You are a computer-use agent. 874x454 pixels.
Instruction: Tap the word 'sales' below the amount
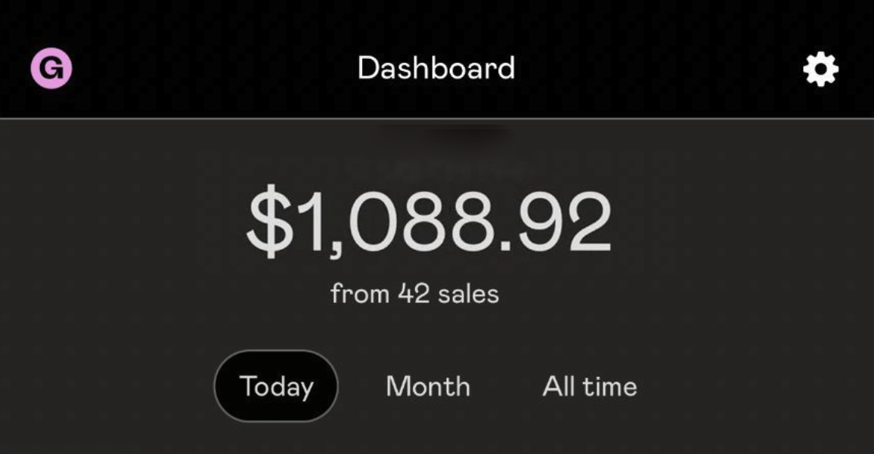(x=468, y=294)
